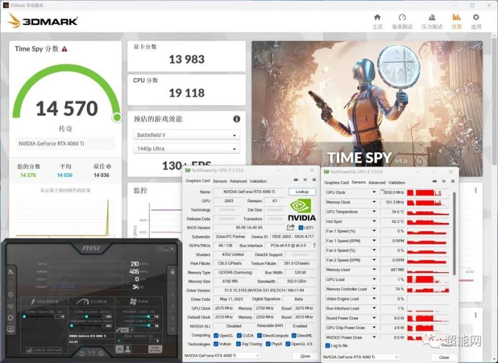Toggle the Vulkan checkbox
The image size is (498, 363).
pyautogui.click(x=216, y=344)
